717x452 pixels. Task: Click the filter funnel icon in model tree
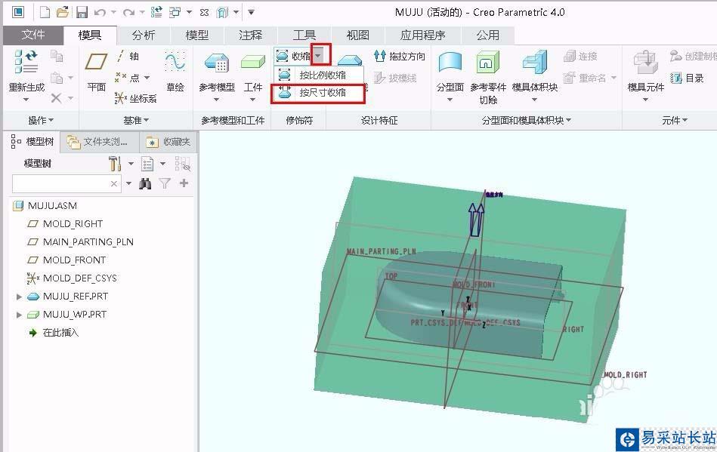click(x=165, y=183)
